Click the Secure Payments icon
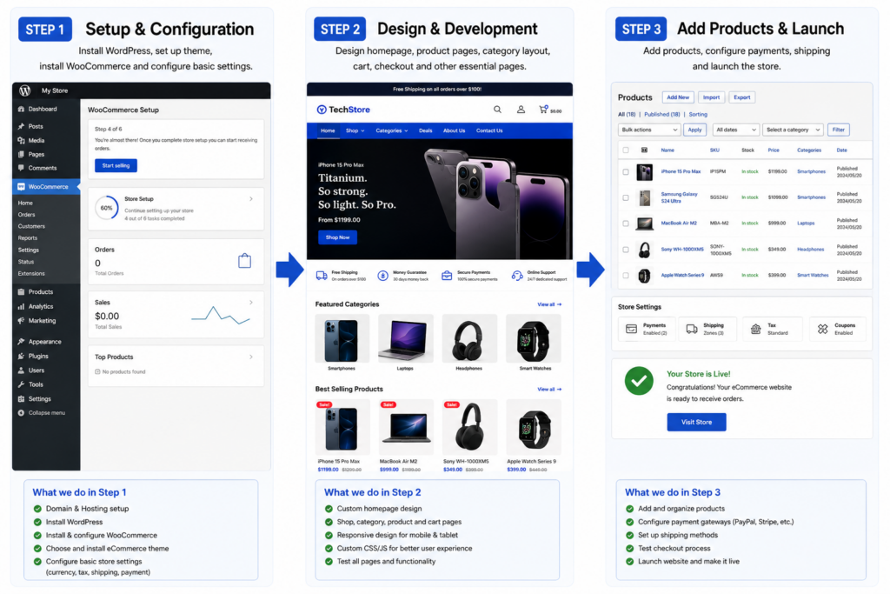 tap(447, 276)
